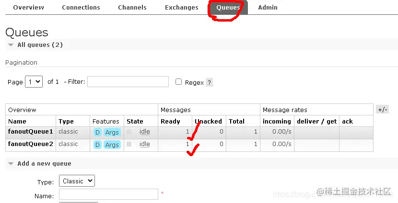Open the Page number dropdown
The width and height of the screenshot is (398, 203).
click(34, 82)
